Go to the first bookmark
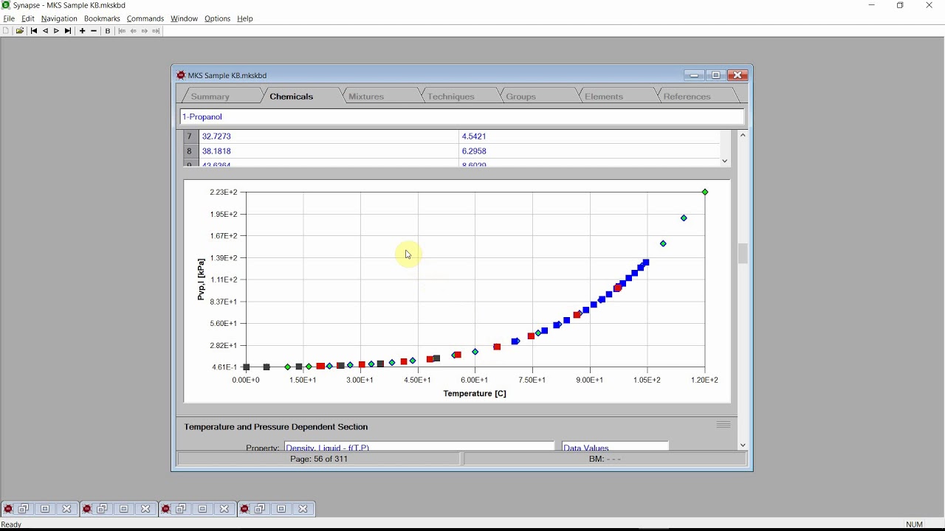This screenshot has height=531, width=945. tap(122, 31)
